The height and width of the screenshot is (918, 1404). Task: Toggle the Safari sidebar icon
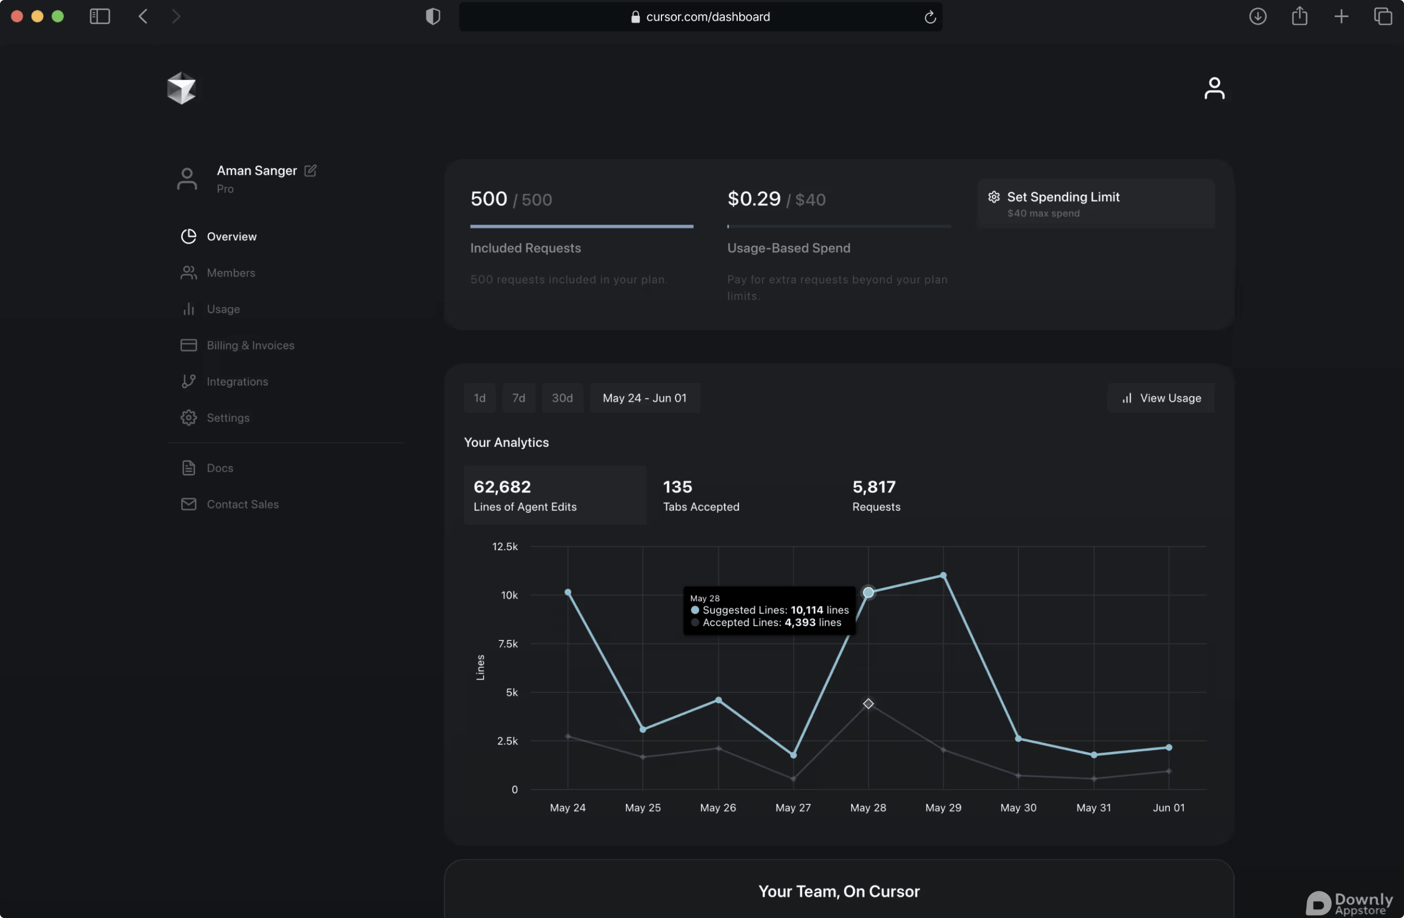pyautogui.click(x=100, y=17)
